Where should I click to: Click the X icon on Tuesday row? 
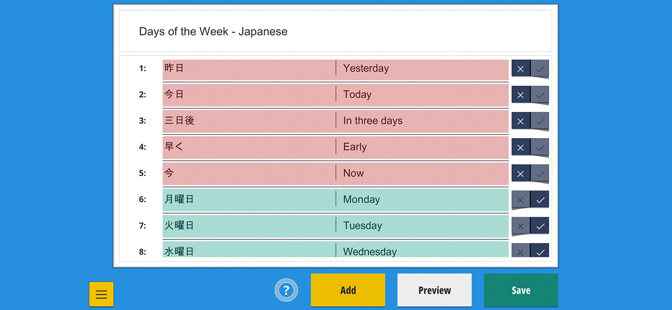pos(520,226)
